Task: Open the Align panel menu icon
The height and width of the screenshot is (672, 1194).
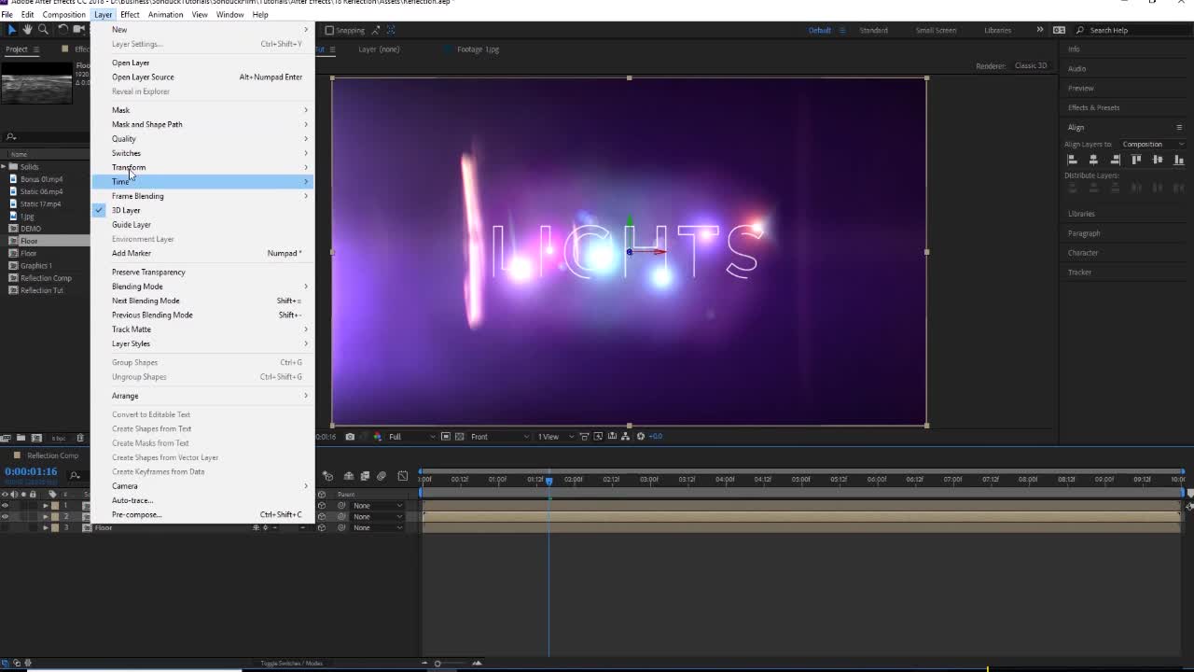Action: tap(1179, 127)
